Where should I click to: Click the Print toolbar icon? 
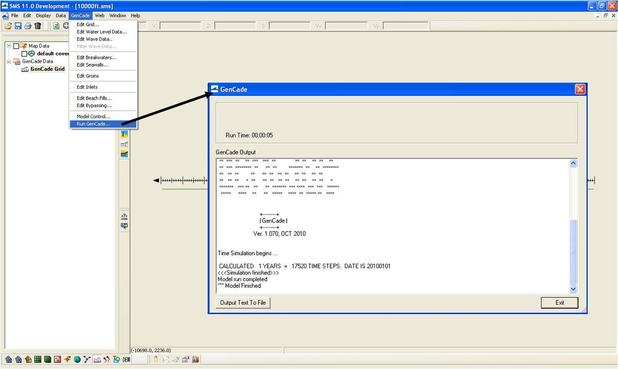pyautogui.click(x=28, y=26)
